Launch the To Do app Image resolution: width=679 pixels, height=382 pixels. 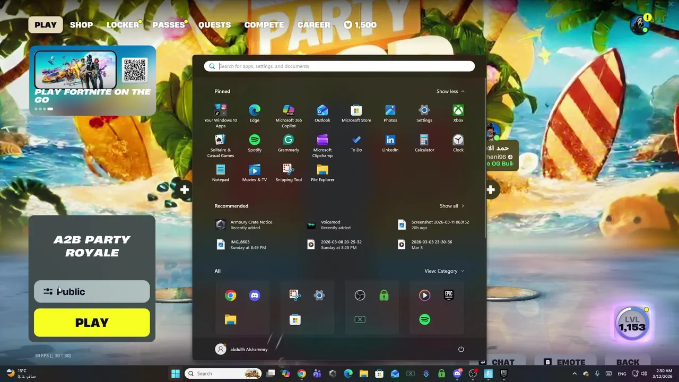(x=356, y=143)
